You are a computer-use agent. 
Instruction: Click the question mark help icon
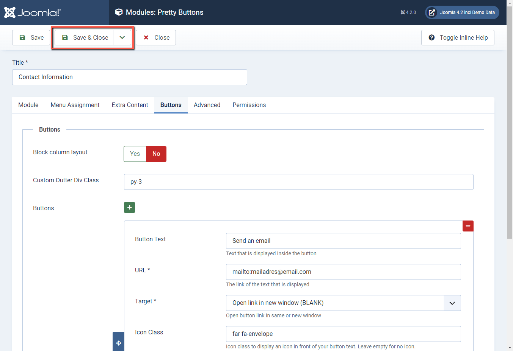[432, 37]
